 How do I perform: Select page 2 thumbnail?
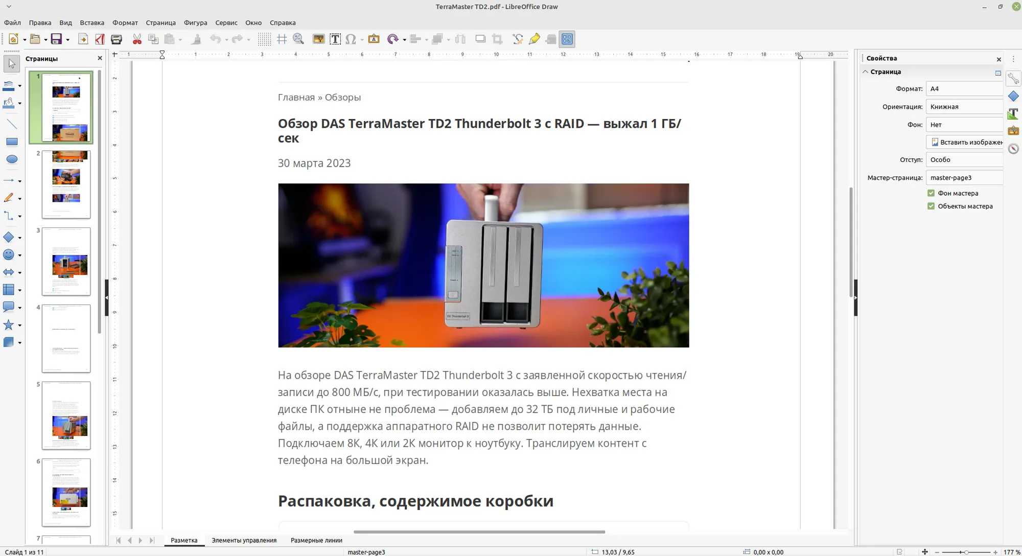pos(66,184)
